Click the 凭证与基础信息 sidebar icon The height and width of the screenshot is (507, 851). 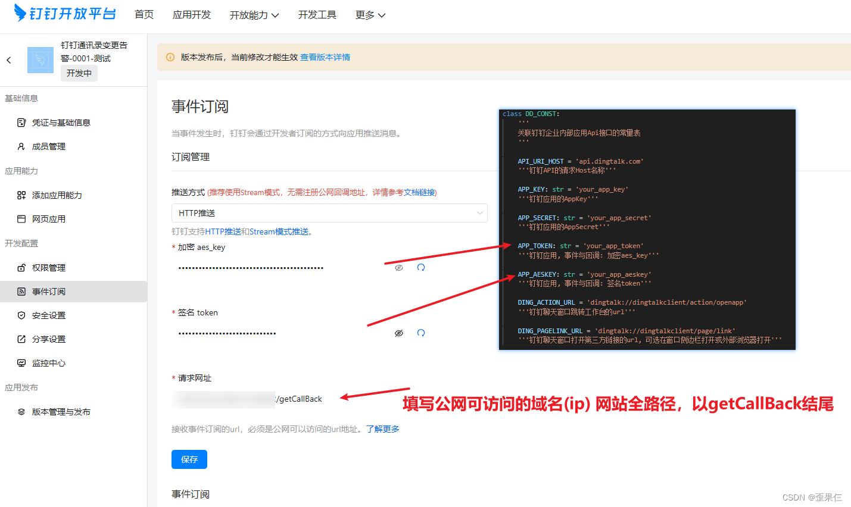[x=21, y=123]
